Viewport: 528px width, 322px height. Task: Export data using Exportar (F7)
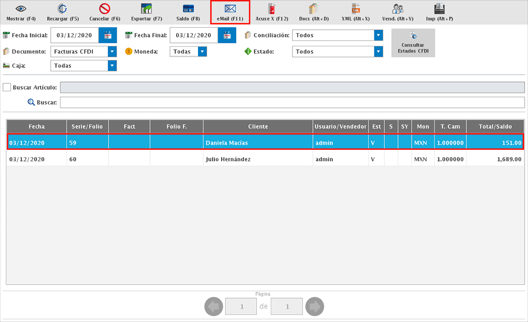tap(146, 9)
